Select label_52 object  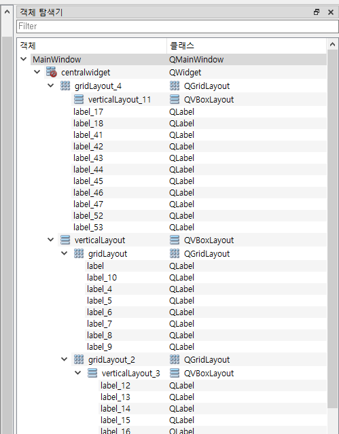[88, 215]
